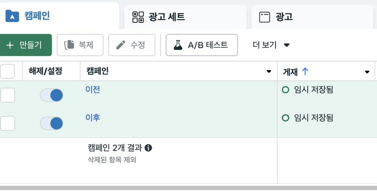Toggle off the 이전 campaign switch

point(52,95)
